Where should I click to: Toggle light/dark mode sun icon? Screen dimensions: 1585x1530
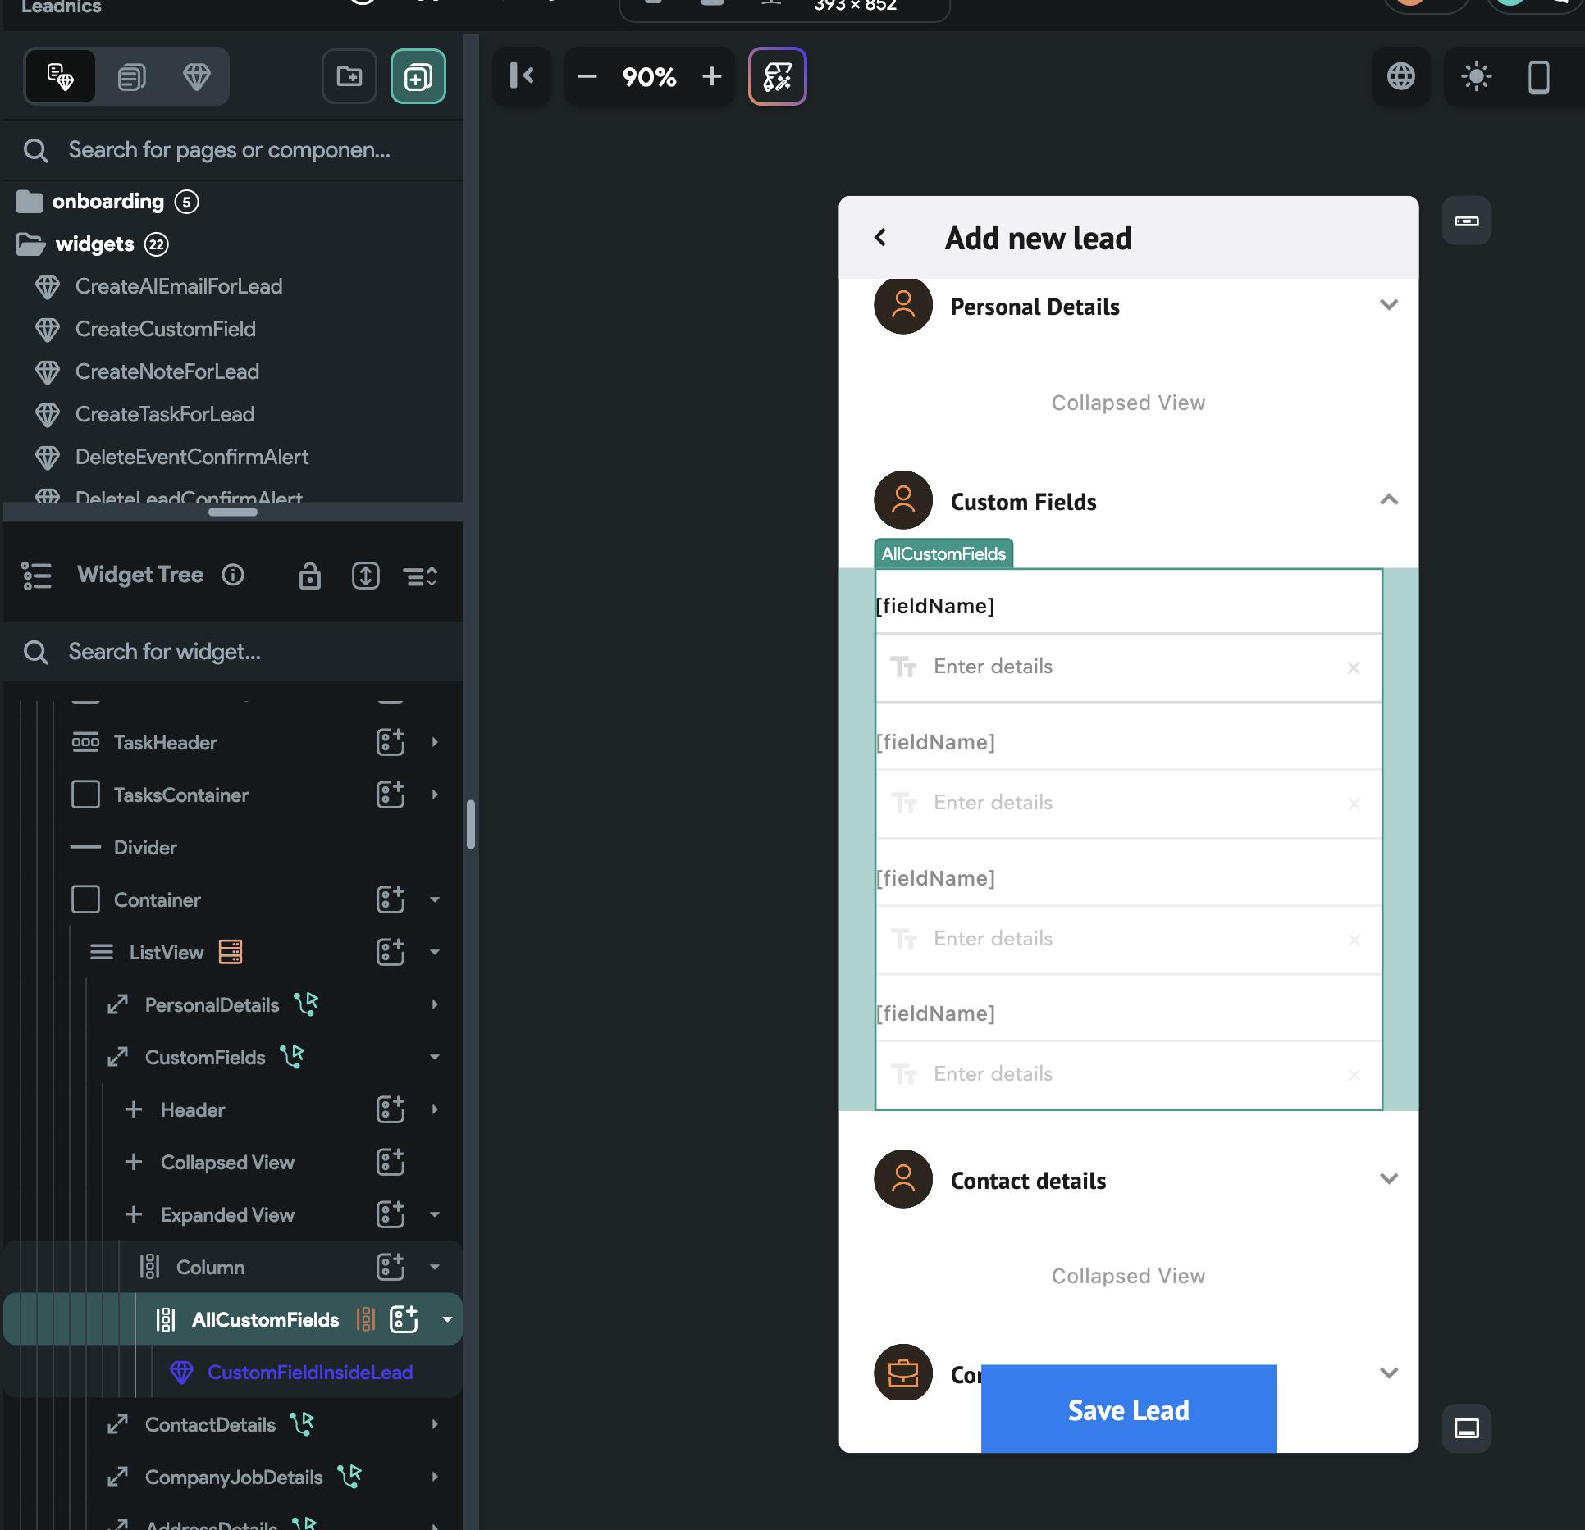(x=1476, y=76)
